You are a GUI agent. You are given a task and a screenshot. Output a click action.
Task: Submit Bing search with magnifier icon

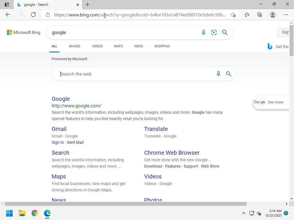coord(225,32)
